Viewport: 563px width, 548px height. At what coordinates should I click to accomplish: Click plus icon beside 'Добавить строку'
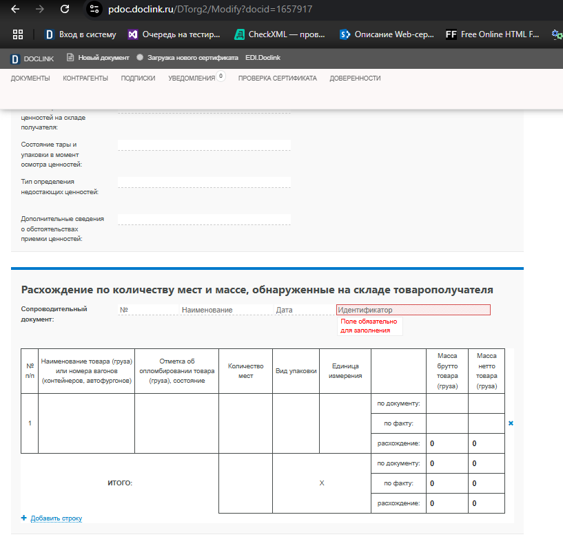(x=23, y=518)
